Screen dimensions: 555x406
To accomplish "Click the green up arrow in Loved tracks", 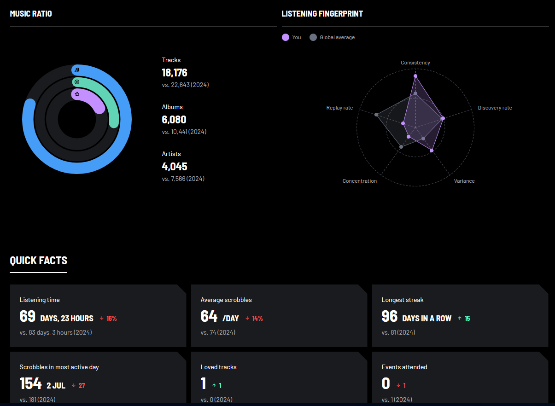I will pyautogui.click(x=214, y=386).
